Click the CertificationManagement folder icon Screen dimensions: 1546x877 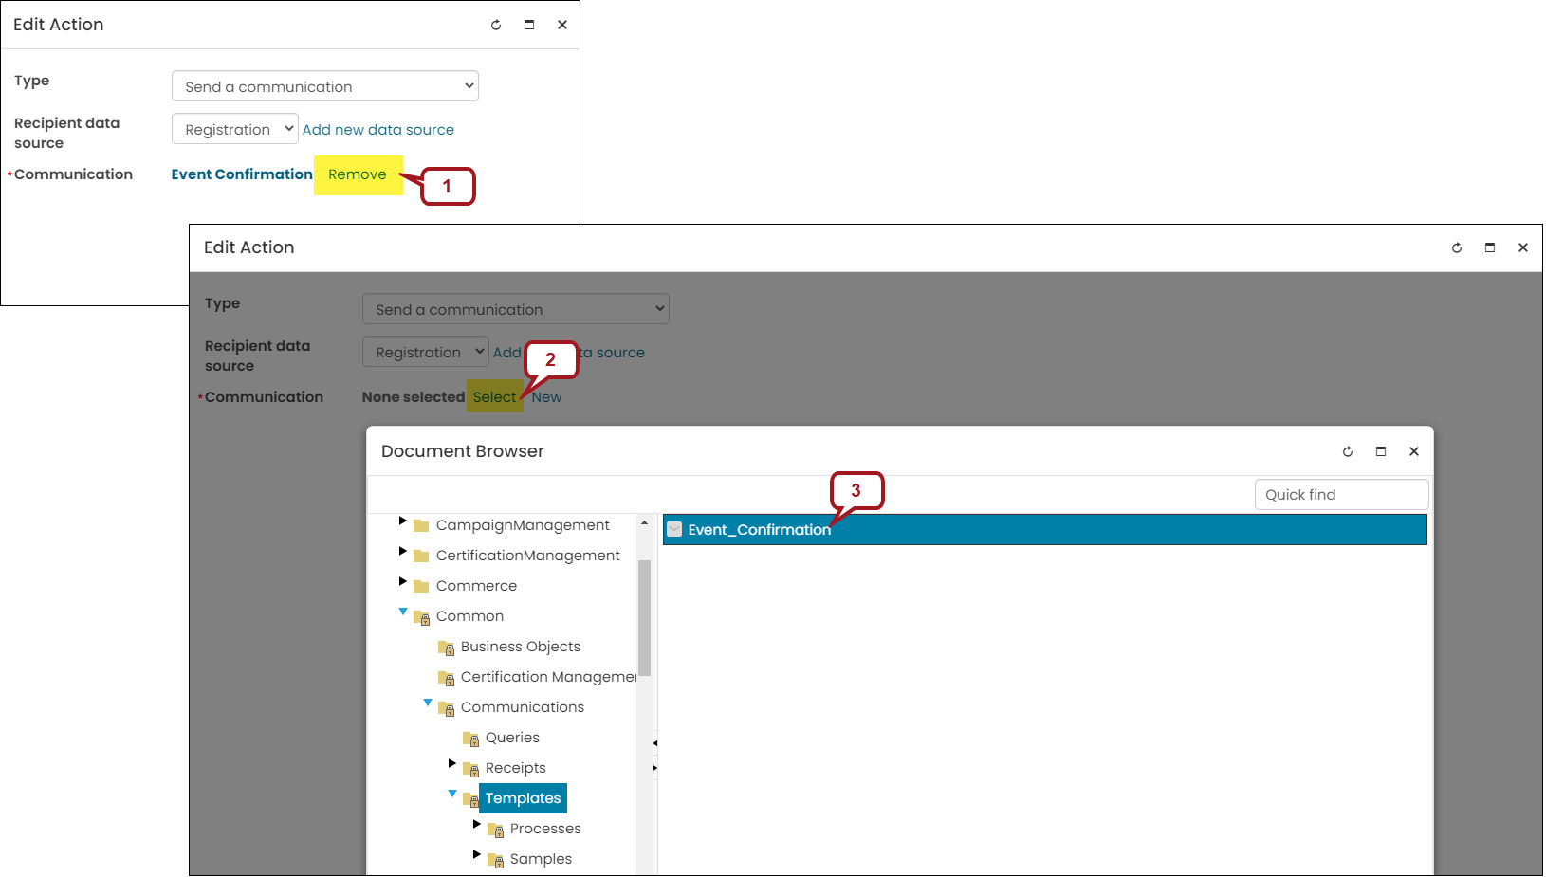point(421,556)
